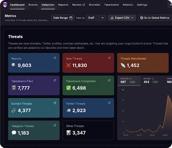The width and height of the screenshot is (172, 148).
Task: Open the Export CSV dropdown
Action: [x=122, y=18]
